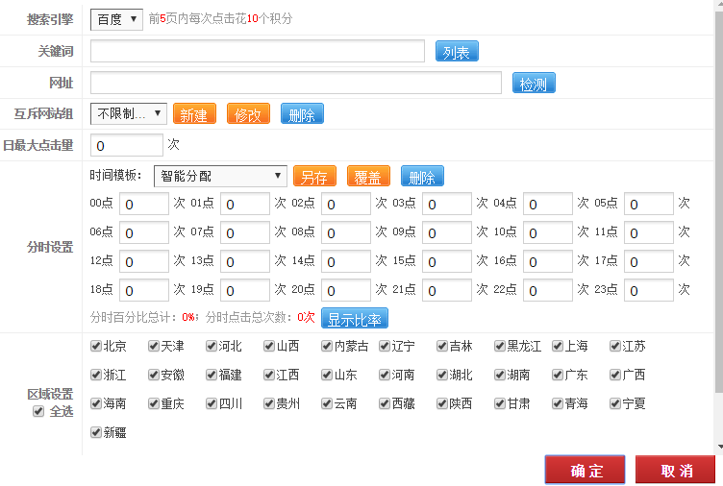This screenshot has height=486, width=723.
Task: Cancel with the 取消 button
Action: [675, 470]
